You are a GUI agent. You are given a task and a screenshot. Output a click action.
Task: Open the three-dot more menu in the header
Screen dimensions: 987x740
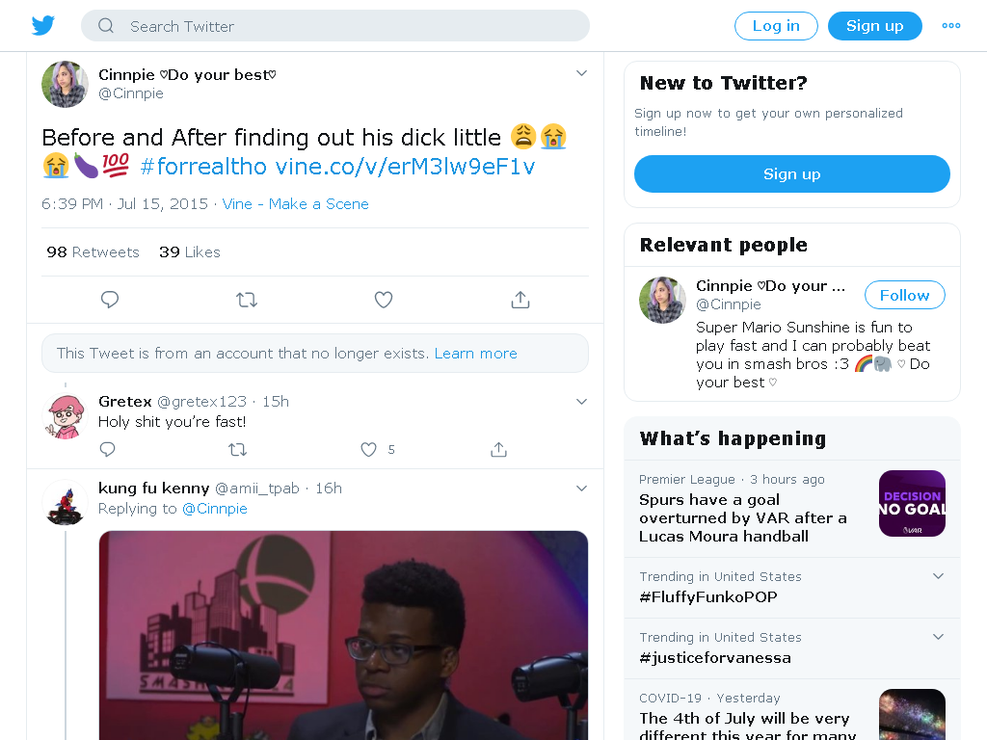(x=951, y=26)
